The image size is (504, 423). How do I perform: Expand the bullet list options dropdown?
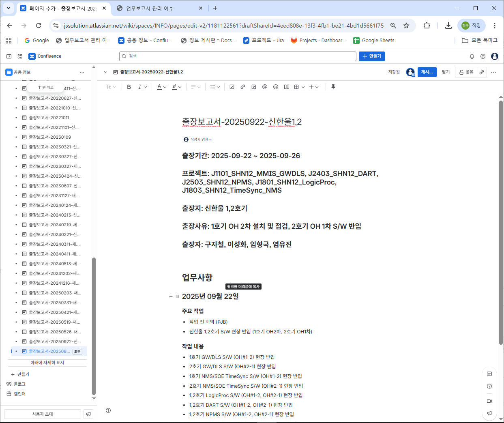(x=215, y=87)
